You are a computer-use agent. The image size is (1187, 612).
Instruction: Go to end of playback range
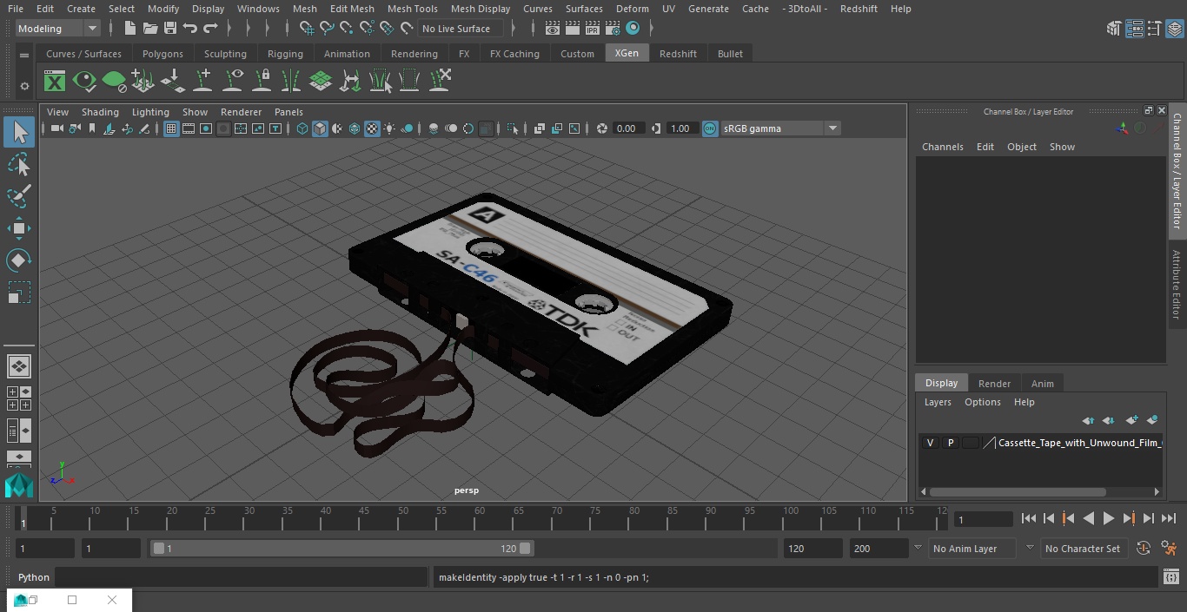click(x=1169, y=518)
